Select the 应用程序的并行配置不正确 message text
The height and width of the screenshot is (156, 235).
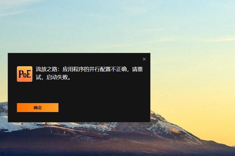point(95,69)
